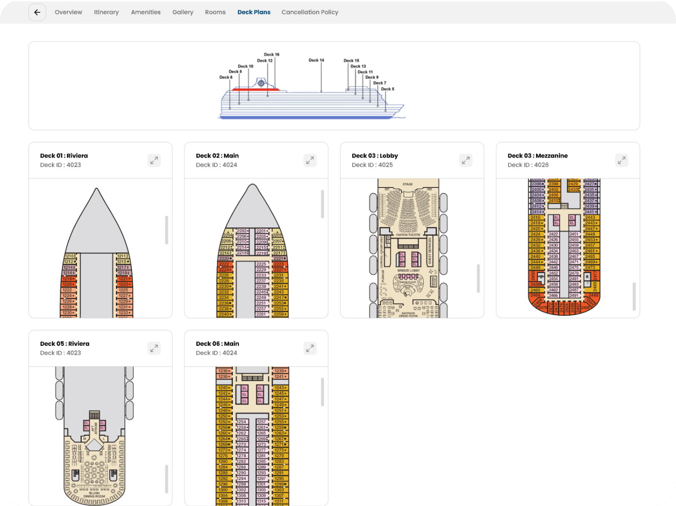
Task: Expand the Deck 03 : Mezzanine plan
Action: click(x=621, y=161)
